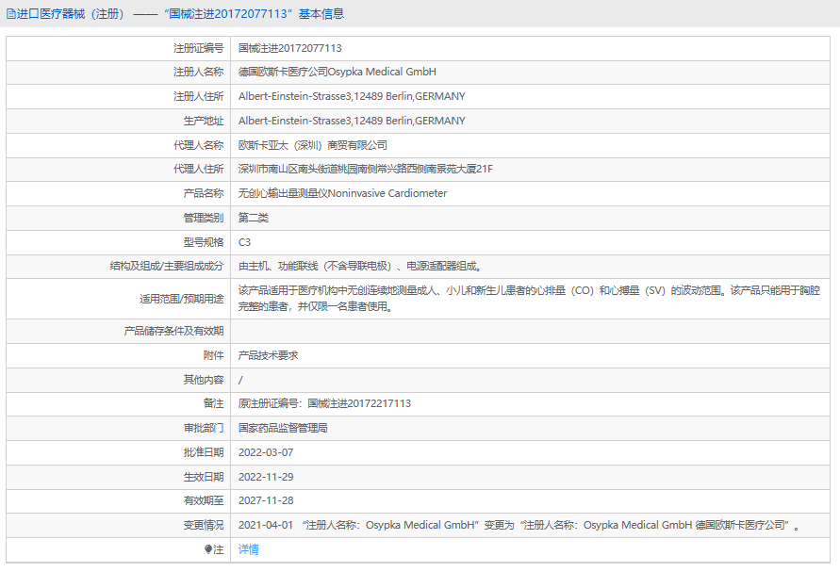Click the 产品储存条件及有效期 label
The height and width of the screenshot is (572, 840).
pos(173,331)
